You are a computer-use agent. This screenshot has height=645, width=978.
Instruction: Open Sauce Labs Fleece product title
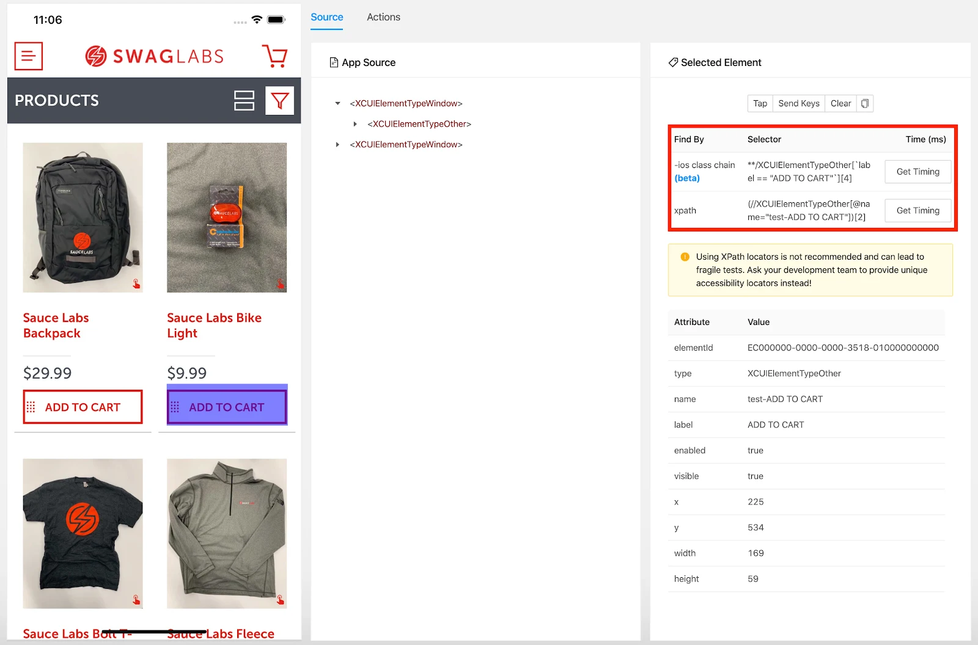point(221,633)
